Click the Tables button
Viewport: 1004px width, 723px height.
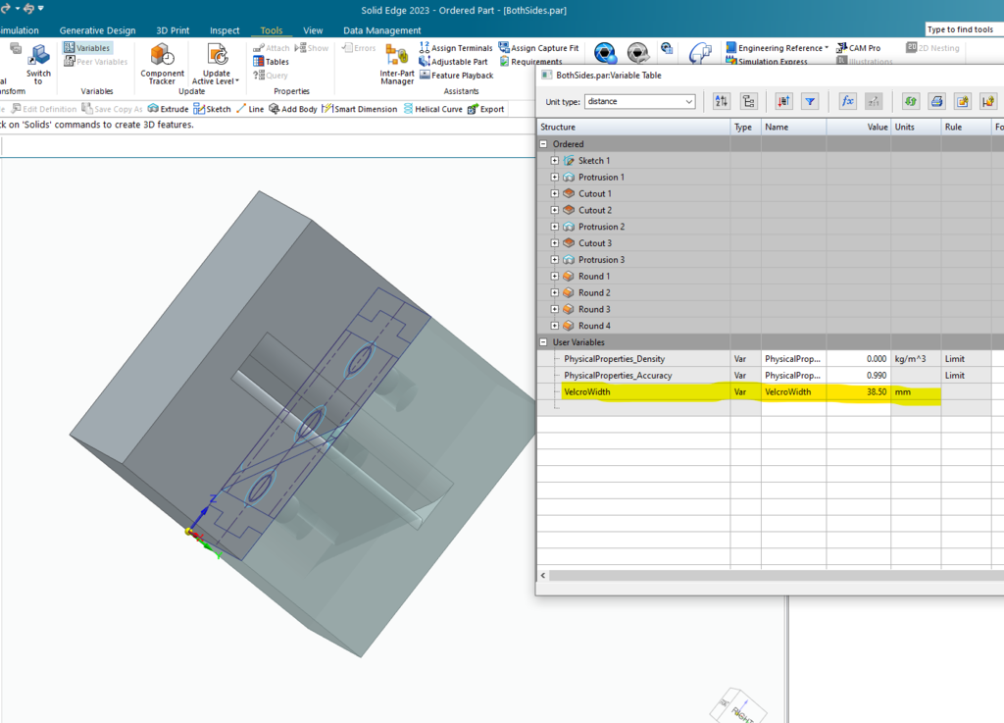[x=272, y=62]
